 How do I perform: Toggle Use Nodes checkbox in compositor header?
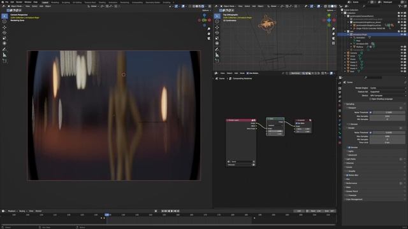(x=247, y=73)
